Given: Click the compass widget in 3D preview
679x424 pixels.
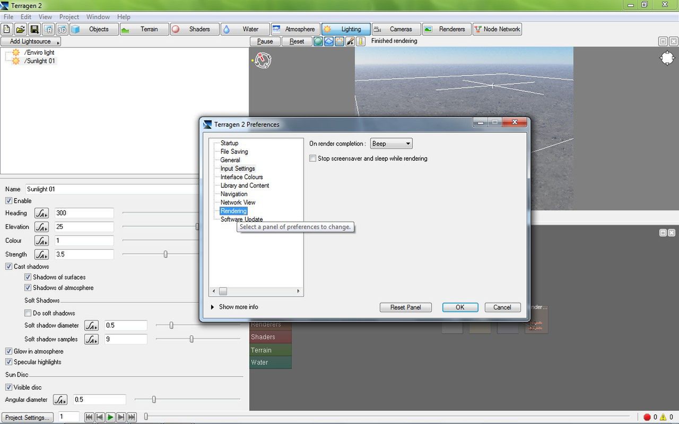Looking at the screenshot, I should [x=263, y=60].
